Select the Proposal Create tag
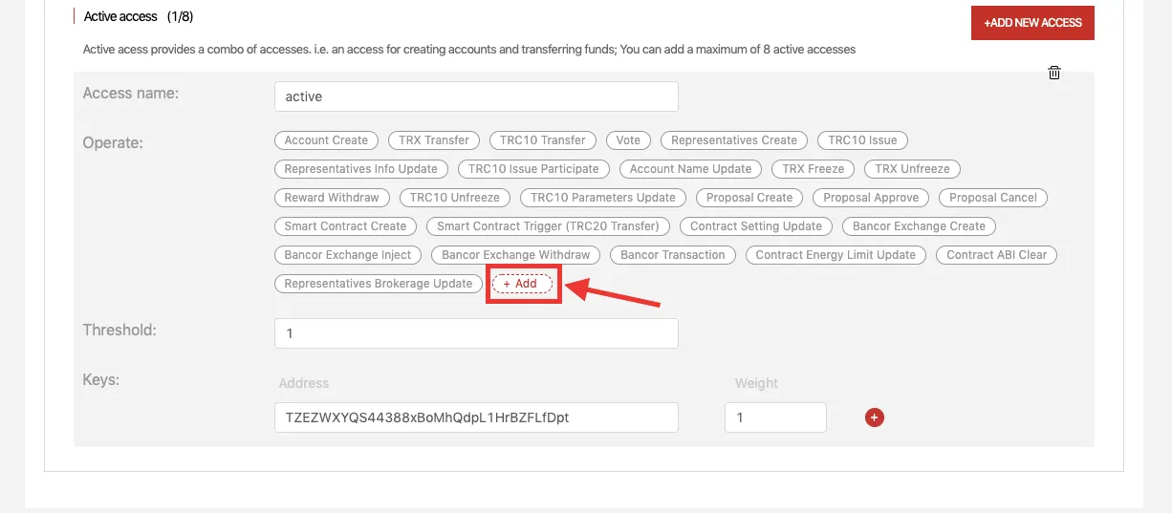Screen dimensions: 1172x513 [x=749, y=198]
